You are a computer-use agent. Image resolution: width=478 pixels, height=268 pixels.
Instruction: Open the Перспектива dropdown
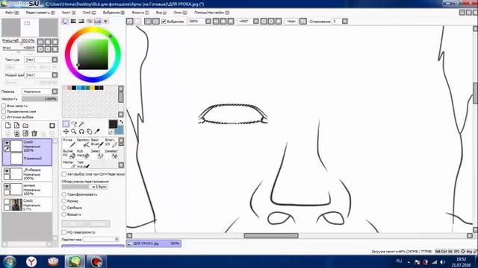[102, 240]
